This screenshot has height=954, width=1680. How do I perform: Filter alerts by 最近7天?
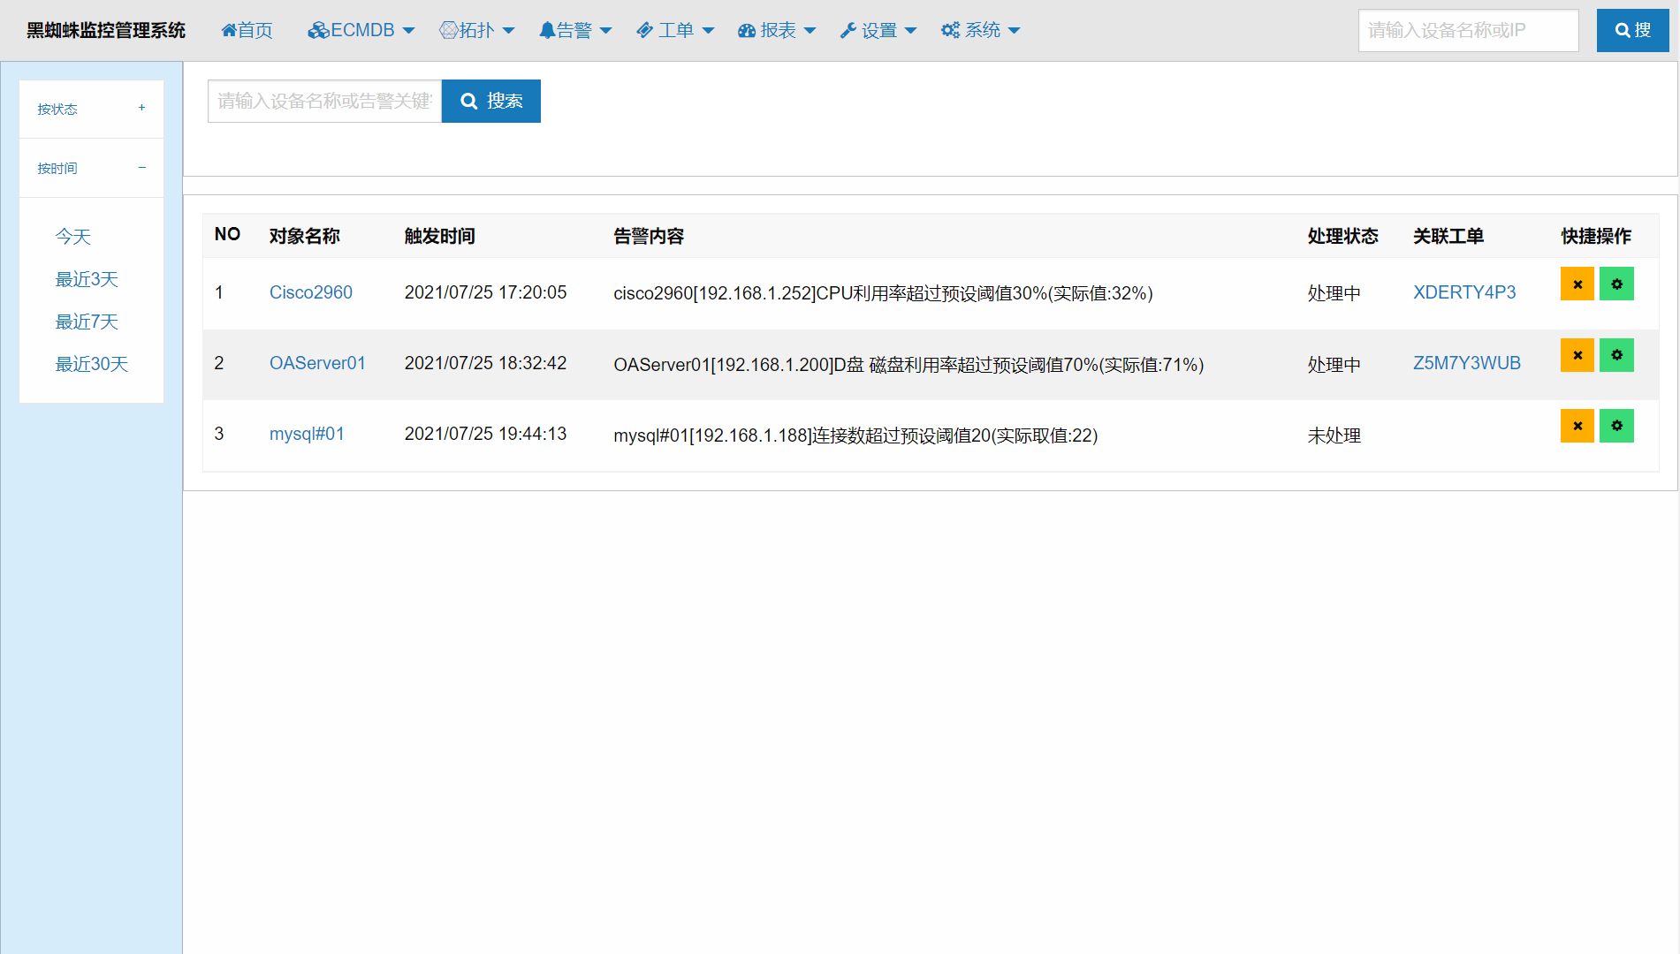[x=87, y=322]
